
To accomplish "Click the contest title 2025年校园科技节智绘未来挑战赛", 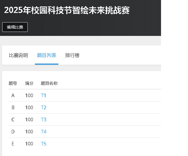I will click(x=67, y=10).
